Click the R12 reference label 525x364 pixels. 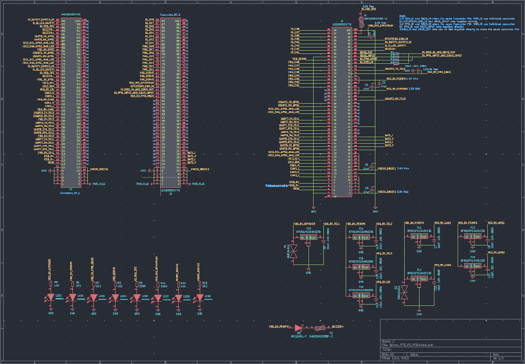point(183,283)
